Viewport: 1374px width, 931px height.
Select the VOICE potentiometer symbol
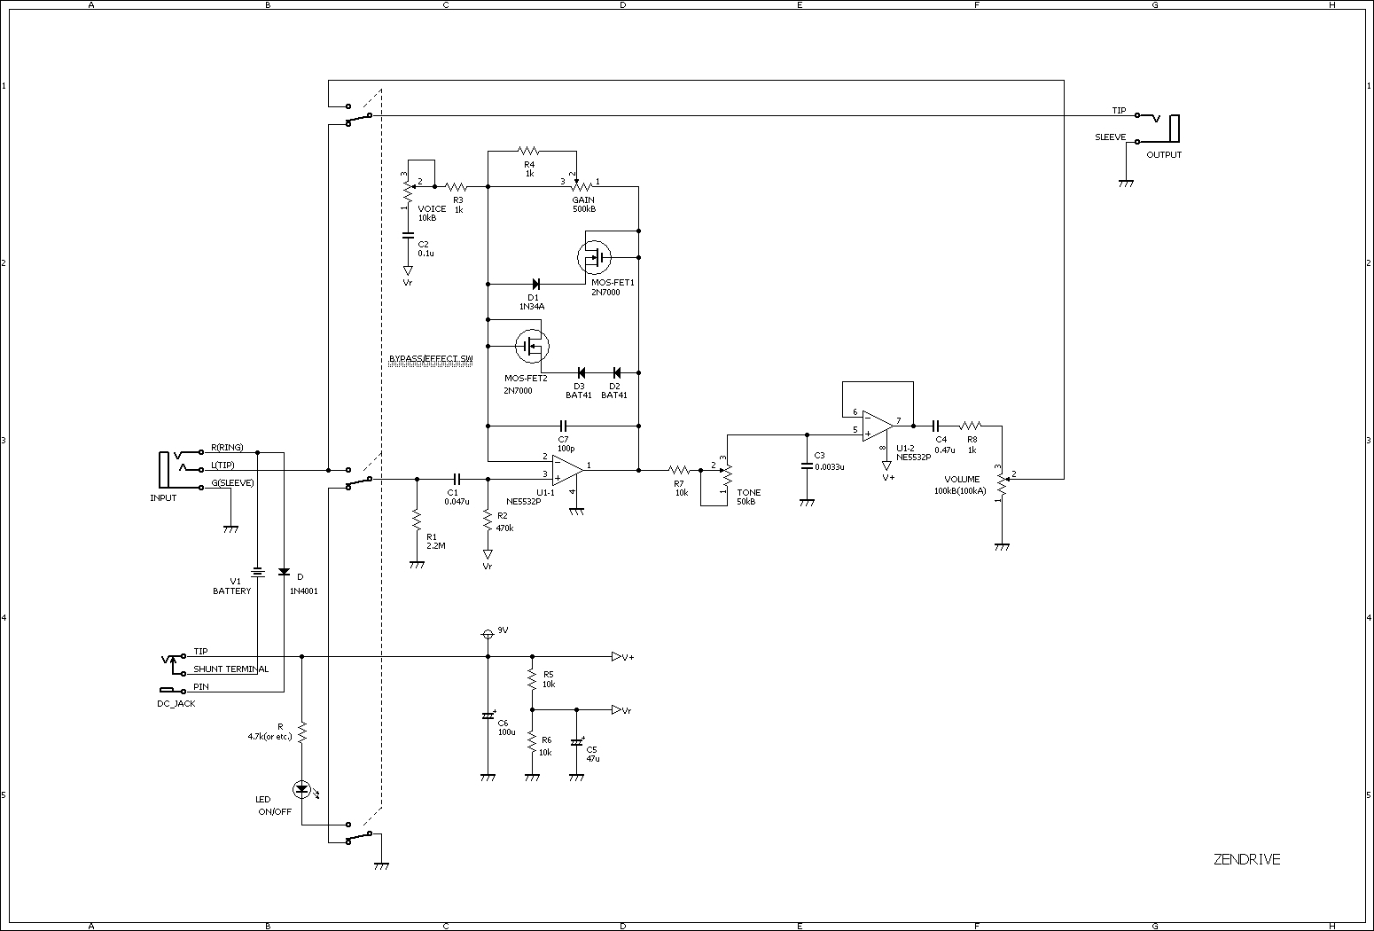[408, 191]
